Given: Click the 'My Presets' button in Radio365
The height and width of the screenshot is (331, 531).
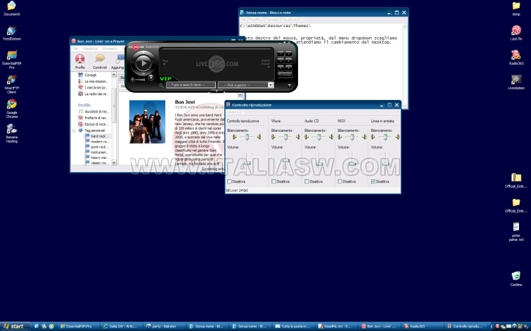Looking at the screenshot, I should click(285, 75).
